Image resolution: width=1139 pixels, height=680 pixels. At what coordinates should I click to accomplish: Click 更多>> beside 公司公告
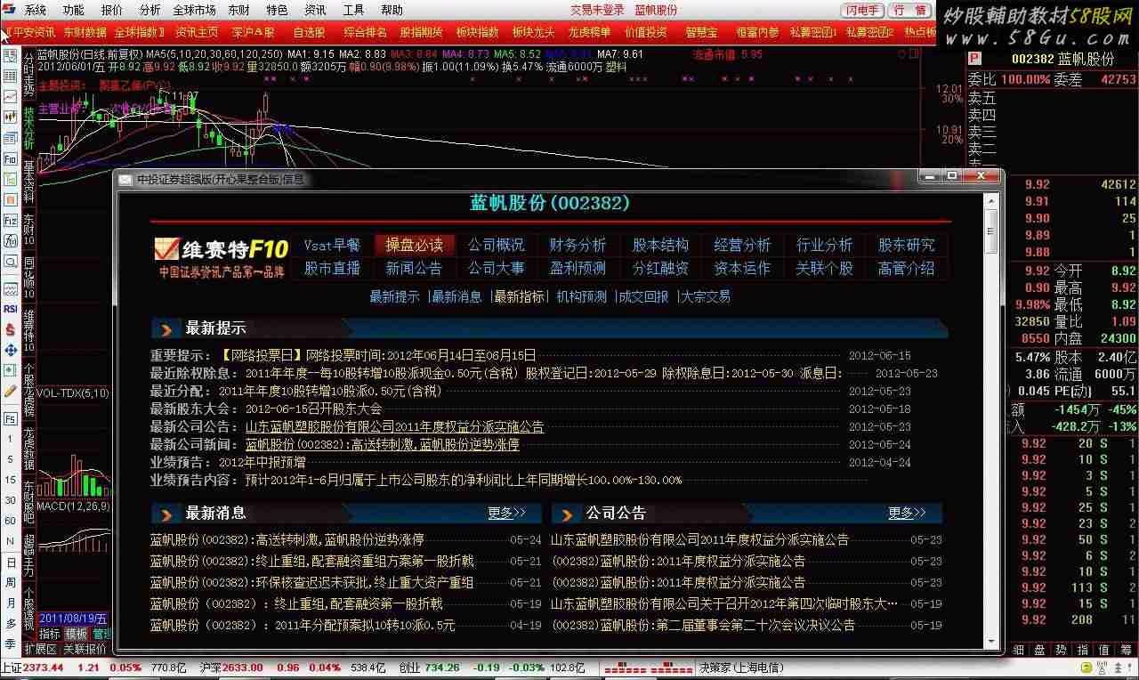[907, 514]
